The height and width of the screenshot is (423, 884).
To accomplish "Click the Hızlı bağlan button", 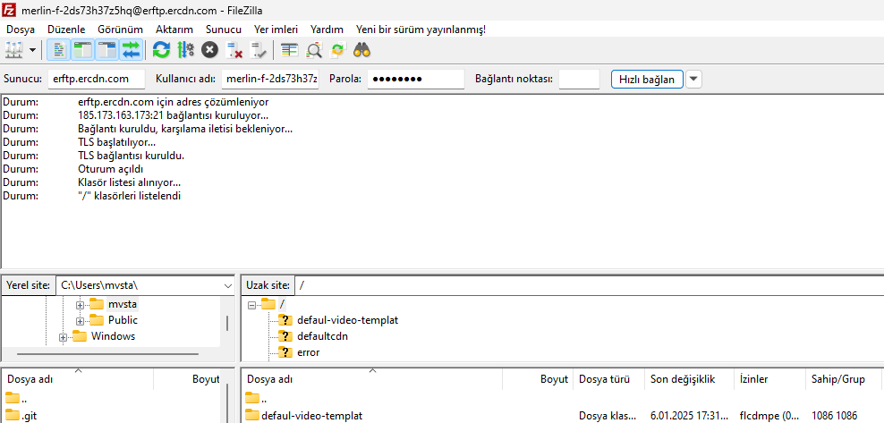I will [x=647, y=80].
